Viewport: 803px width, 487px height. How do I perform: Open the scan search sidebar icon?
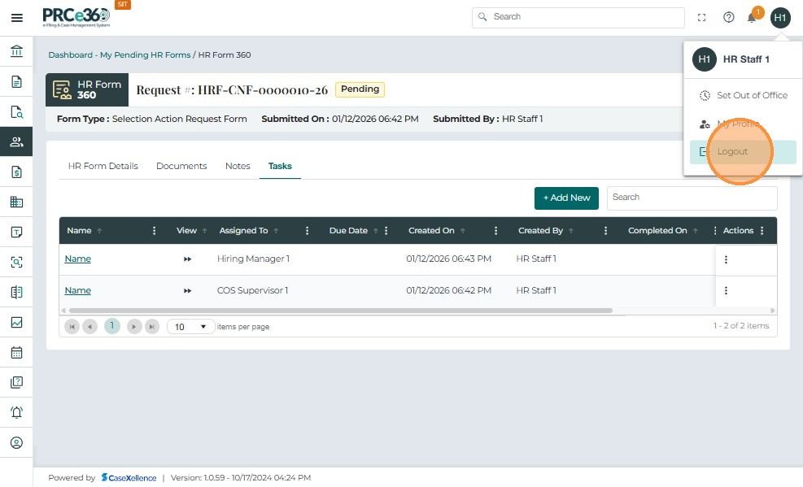coord(16,262)
